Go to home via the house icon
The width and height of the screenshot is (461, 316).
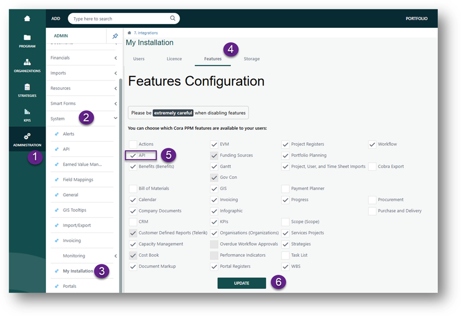27,18
